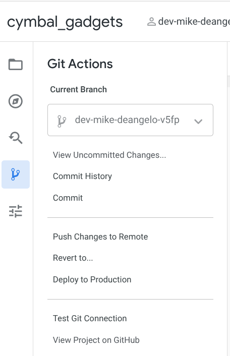Click the Current Branch label
The height and width of the screenshot is (356, 230).
coord(78,89)
